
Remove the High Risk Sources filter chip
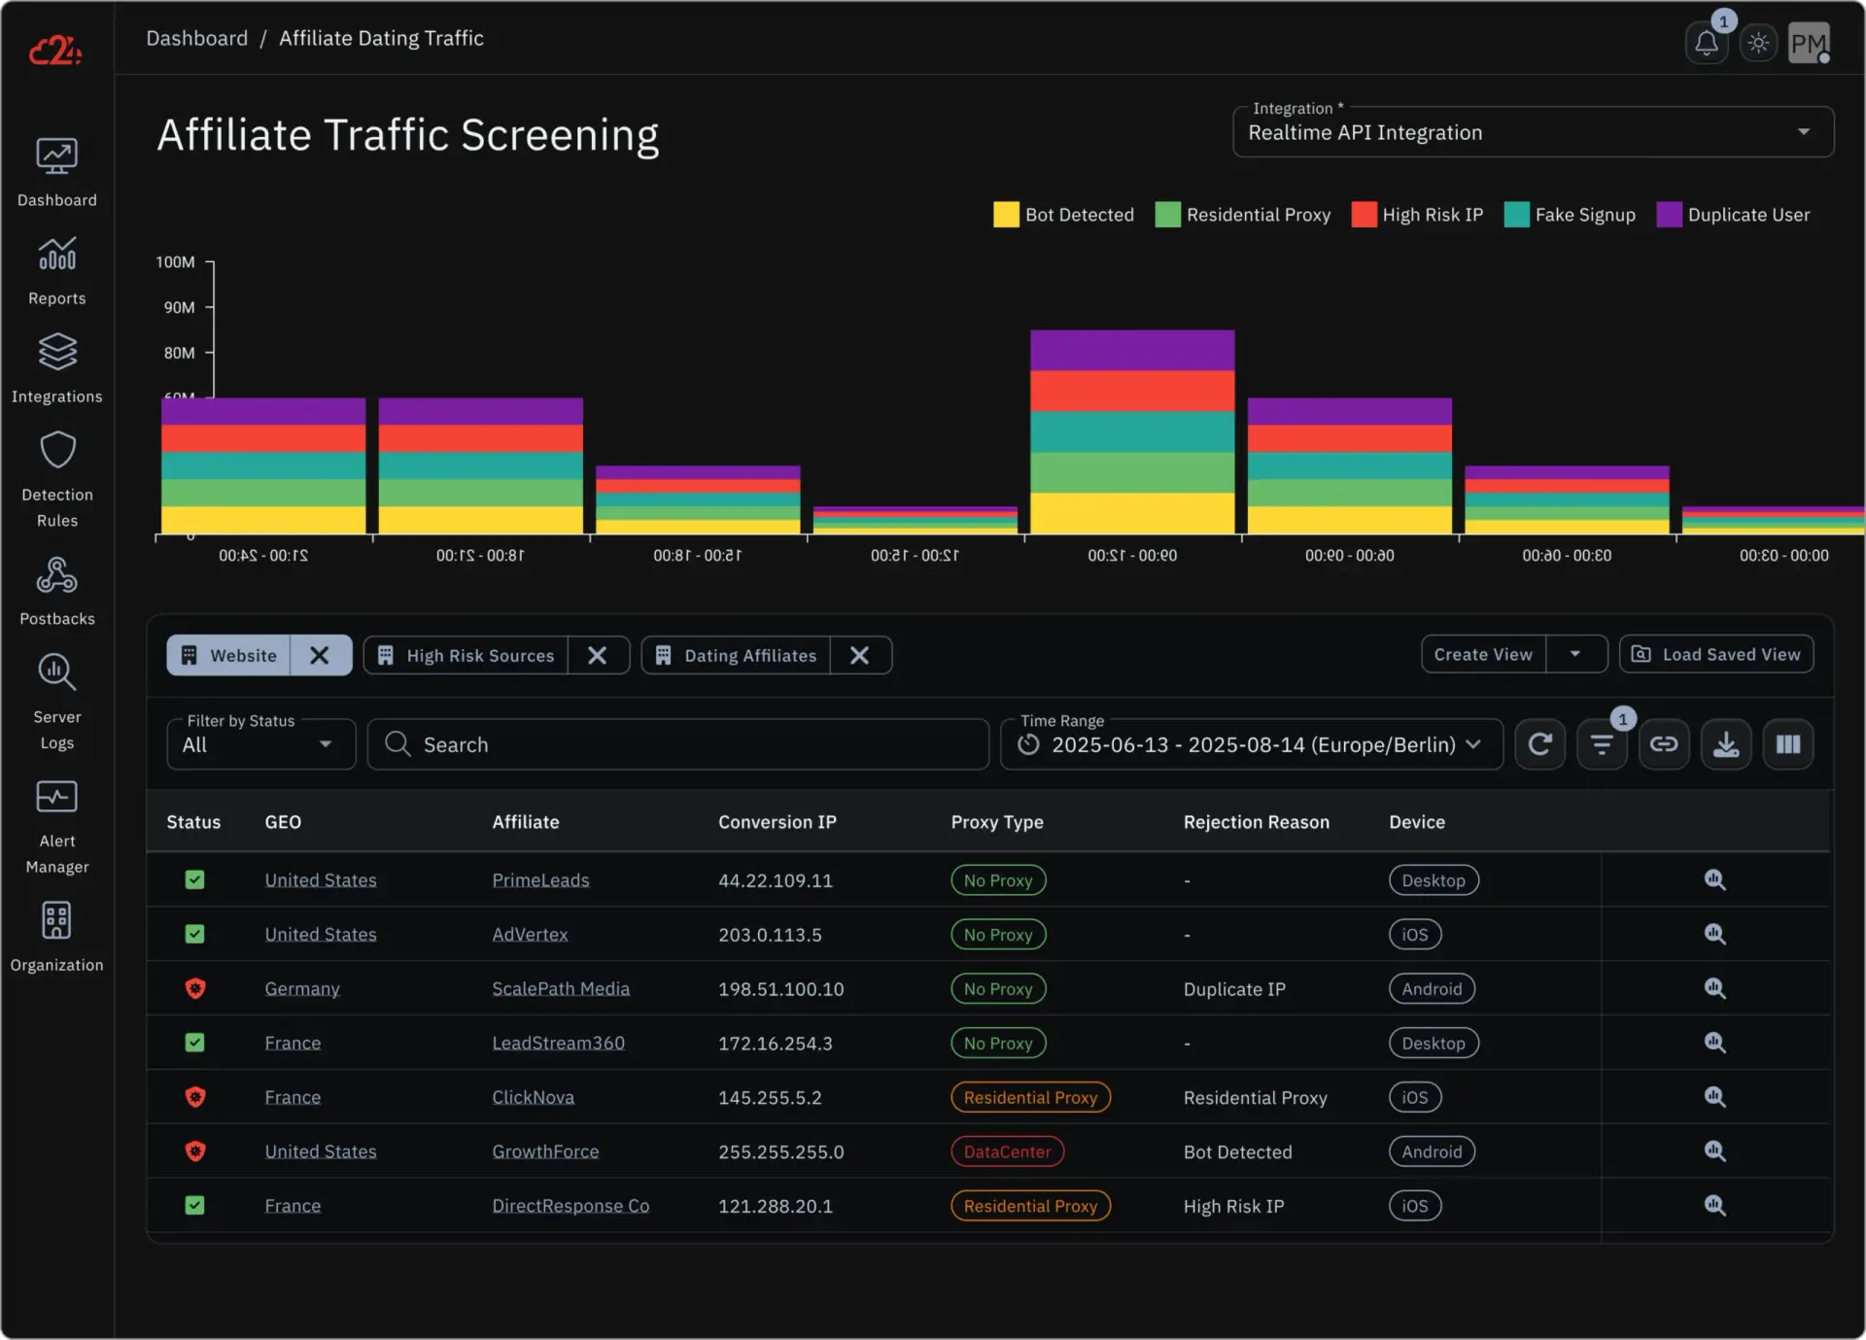598,656
